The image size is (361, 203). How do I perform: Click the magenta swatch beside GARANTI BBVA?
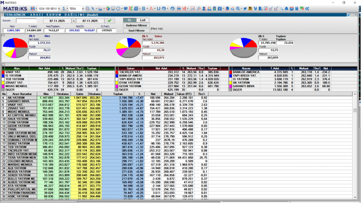point(231,86)
